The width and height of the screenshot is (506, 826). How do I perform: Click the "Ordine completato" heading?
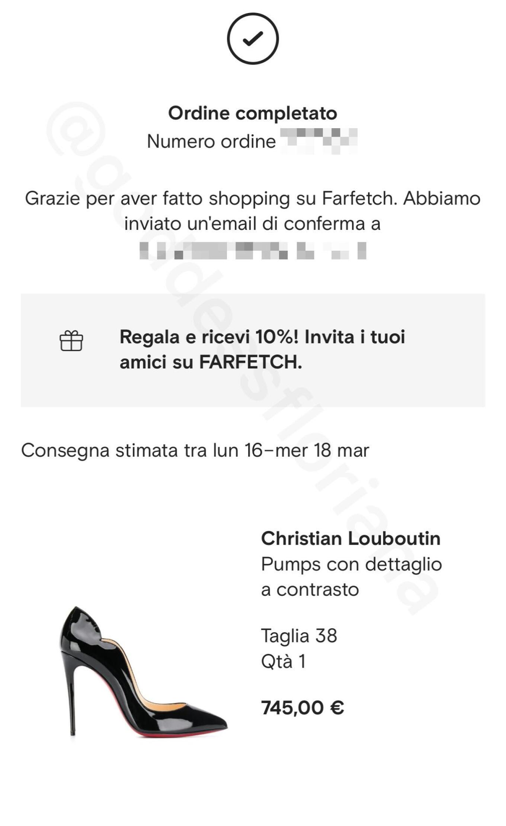pyautogui.click(x=253, y=113)
